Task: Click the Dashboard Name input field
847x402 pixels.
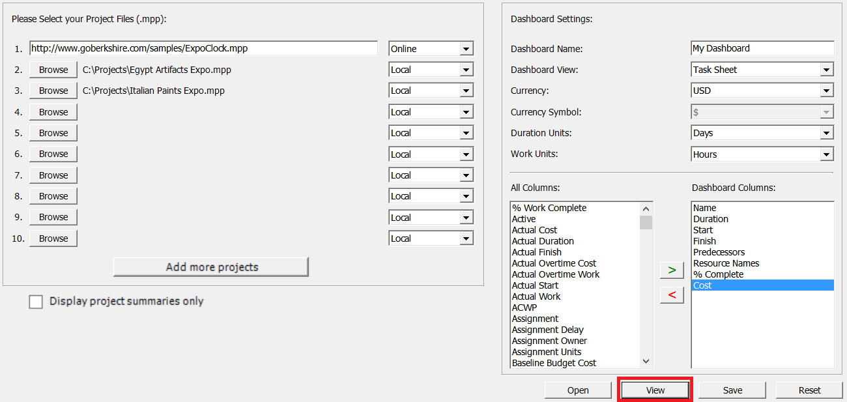Action: click(x=762, y=48)
